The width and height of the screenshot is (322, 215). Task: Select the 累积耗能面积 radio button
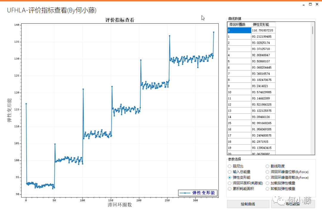click(x=230, y=189)
